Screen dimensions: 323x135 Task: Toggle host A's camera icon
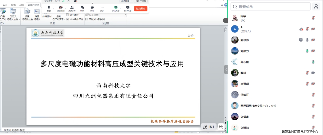click(x=313, y=29)
